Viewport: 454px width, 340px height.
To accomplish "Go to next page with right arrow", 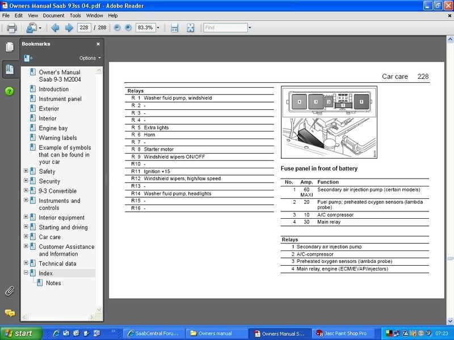I will click(x=69, y=28).
